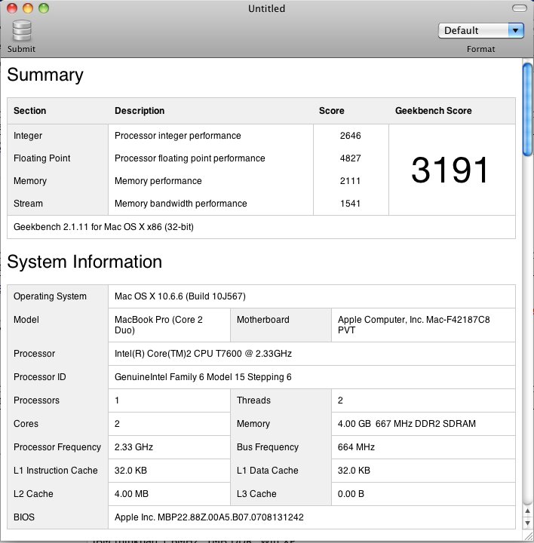Click the BIOS MBP22.88Z version string
534x543 pixels.
[209, 517]
